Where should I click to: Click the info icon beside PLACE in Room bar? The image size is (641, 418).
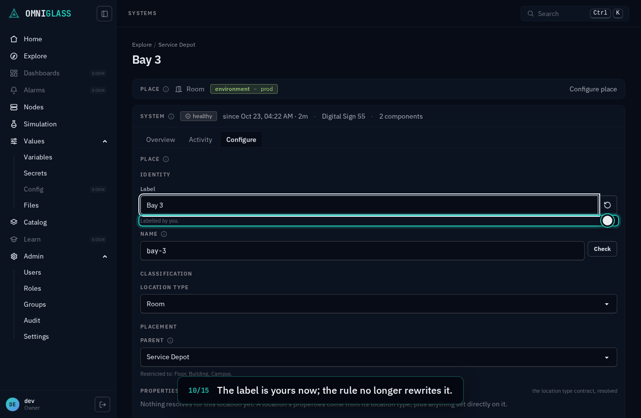pos(166,89)
